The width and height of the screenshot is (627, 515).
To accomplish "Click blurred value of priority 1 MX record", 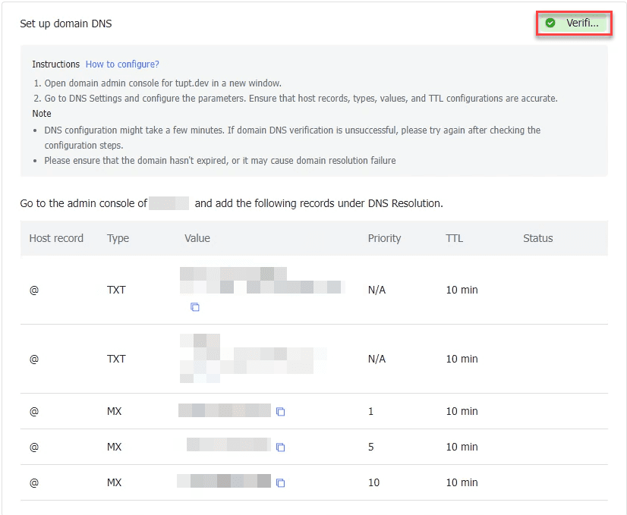I will 225,410.
